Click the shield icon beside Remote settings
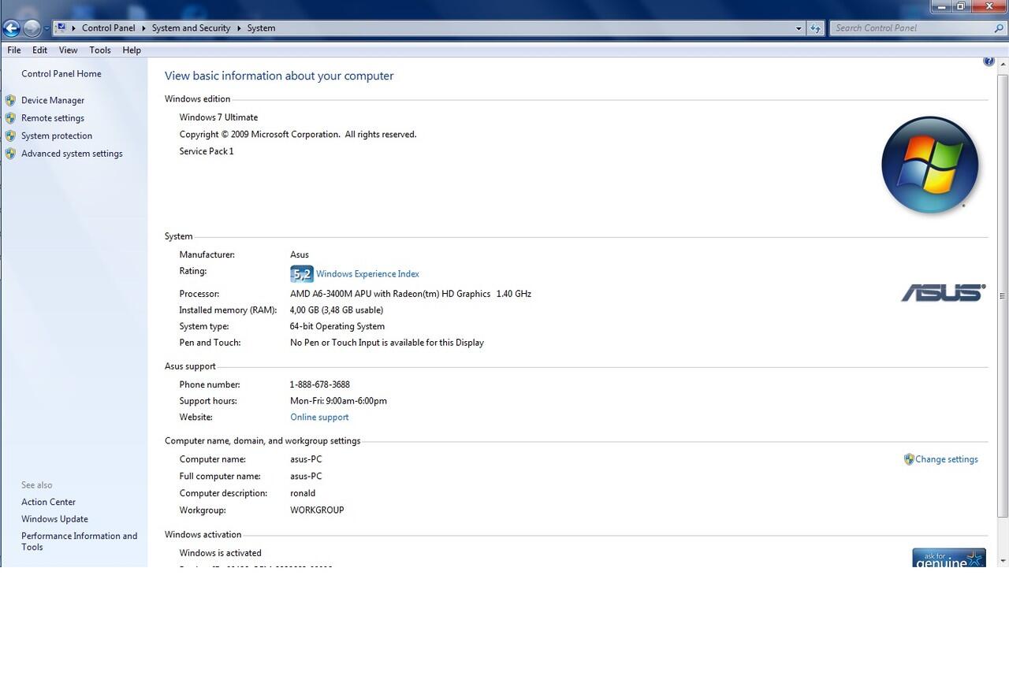This screenshot has width=1009, height=683. point(10,118)
